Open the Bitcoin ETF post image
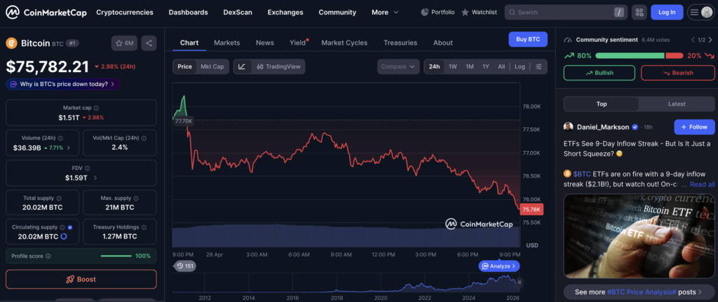Viewport: 718px width, 302px height. point(639,236)
